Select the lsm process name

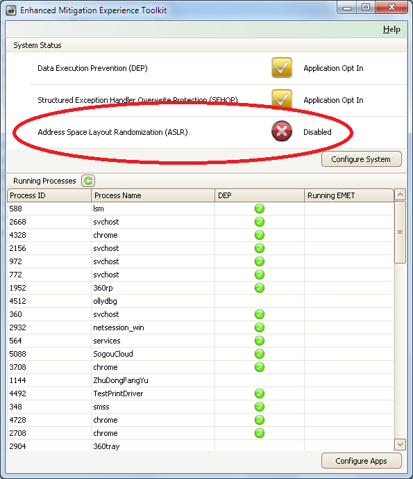point(99,209)
